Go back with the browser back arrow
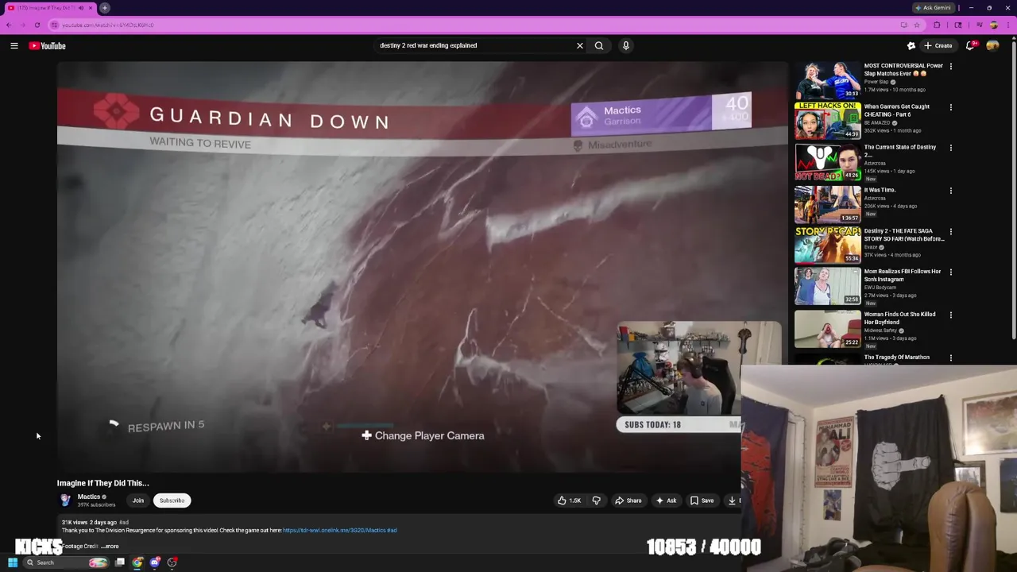Screen dimensions: 1017x572 9,25
